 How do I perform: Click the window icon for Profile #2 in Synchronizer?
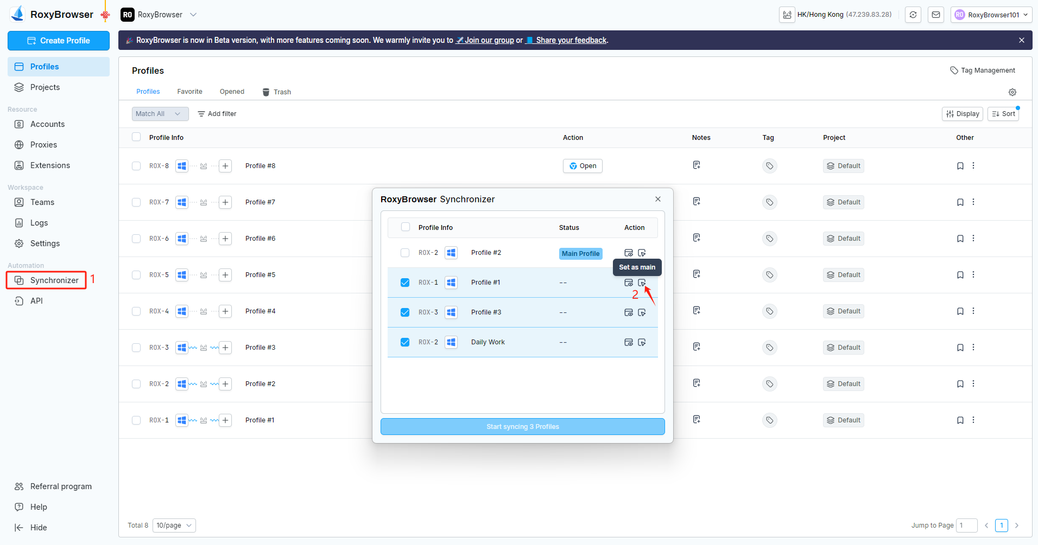click(629, 253)
